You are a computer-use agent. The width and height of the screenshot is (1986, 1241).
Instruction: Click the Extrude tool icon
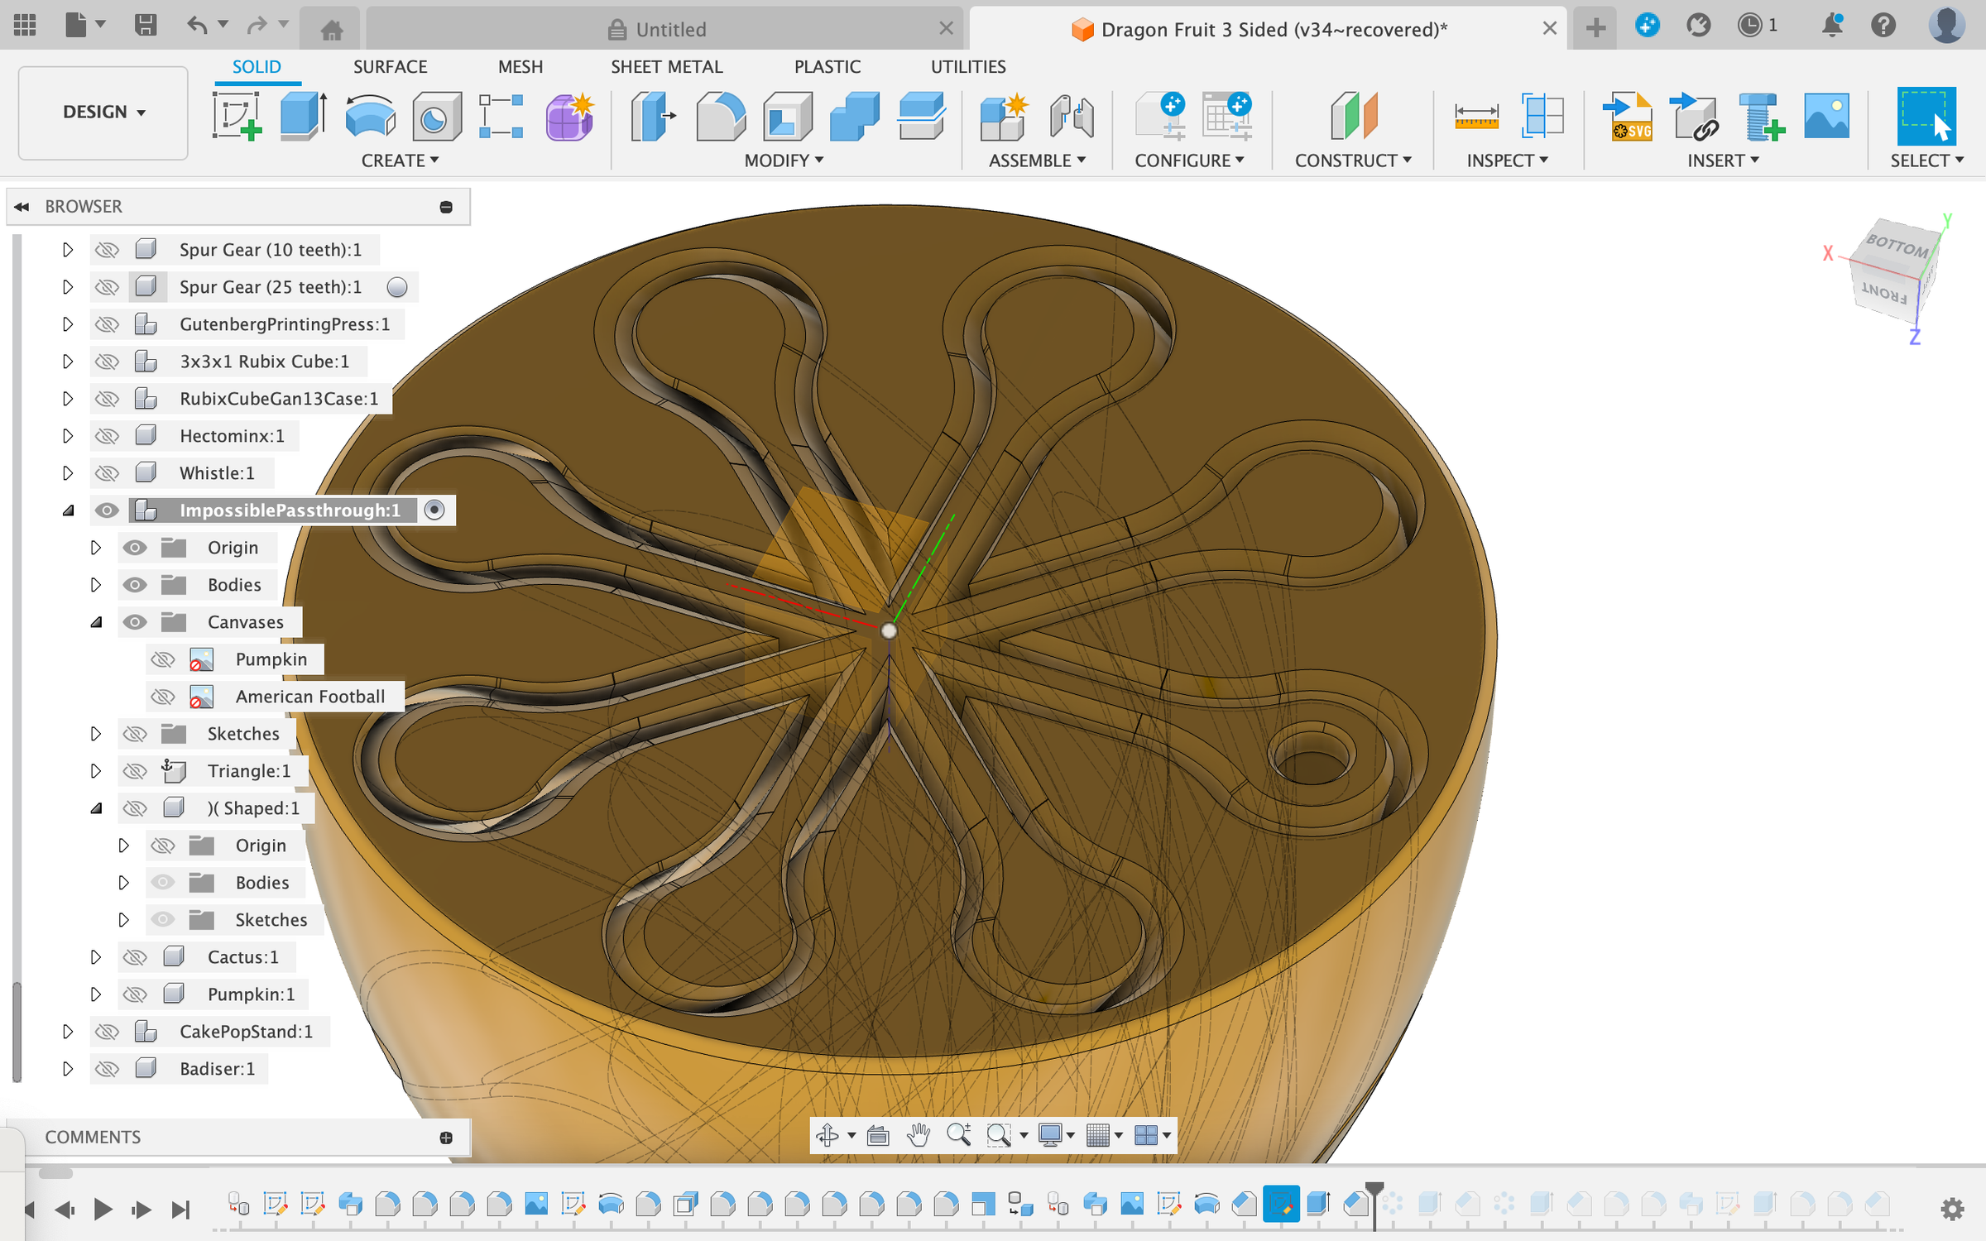[303, 116]
